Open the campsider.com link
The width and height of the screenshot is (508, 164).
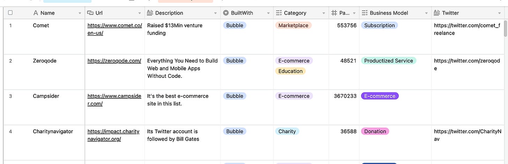coord(114,100)
